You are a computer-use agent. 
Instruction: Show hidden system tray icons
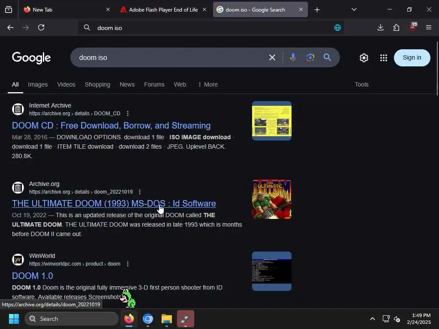[373, 319]
